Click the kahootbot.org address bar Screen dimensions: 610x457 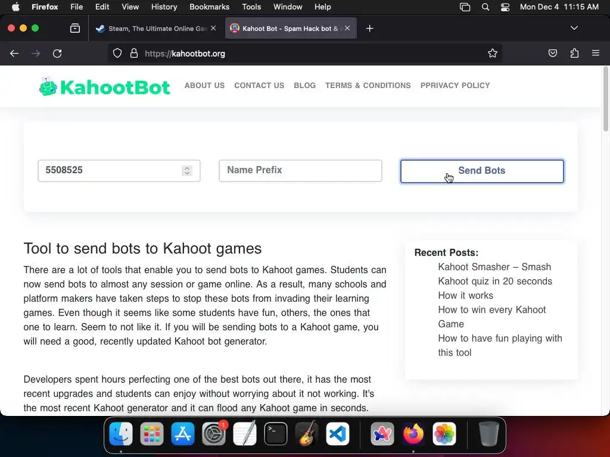pyautogui.click(x=304, y=53)
